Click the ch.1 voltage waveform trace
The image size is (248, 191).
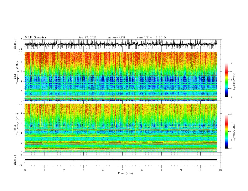[x=121, y=44]
